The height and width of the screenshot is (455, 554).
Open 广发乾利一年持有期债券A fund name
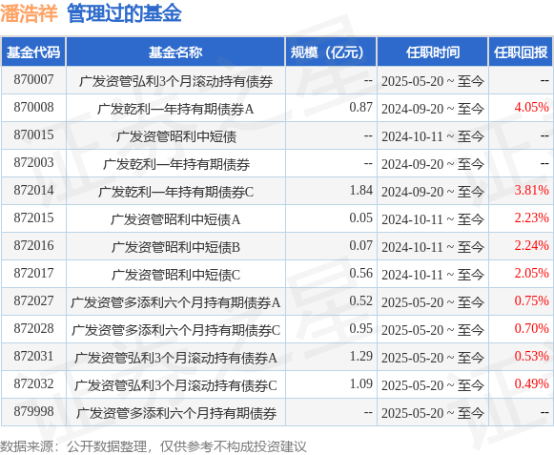point(175,109)
